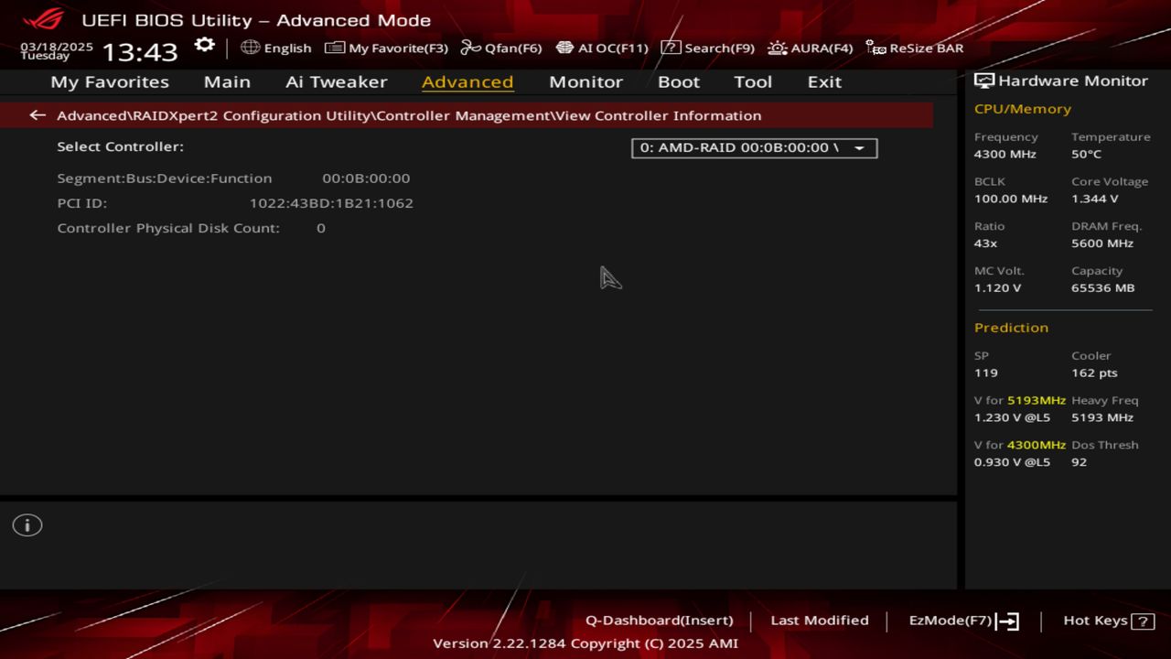Open the Monitor tab
Screen dimensions: 1171x659
coord(585,81)
